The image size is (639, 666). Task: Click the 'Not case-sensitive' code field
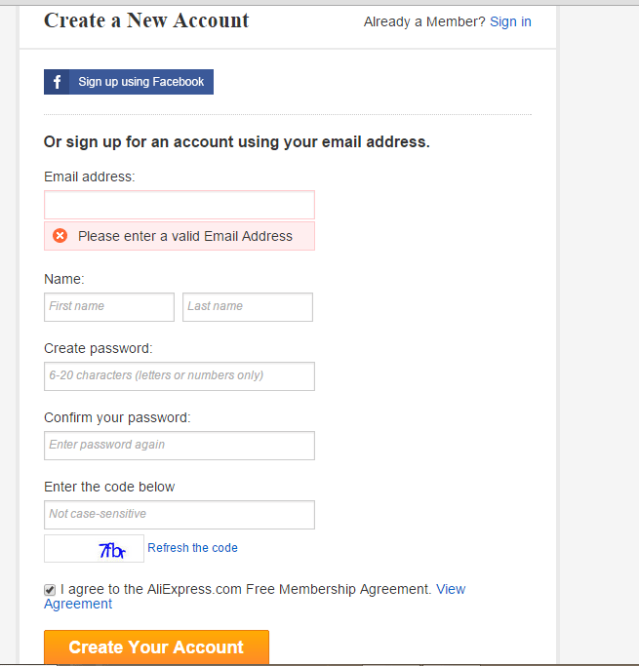pyautogui.click(x=180, y=514)
